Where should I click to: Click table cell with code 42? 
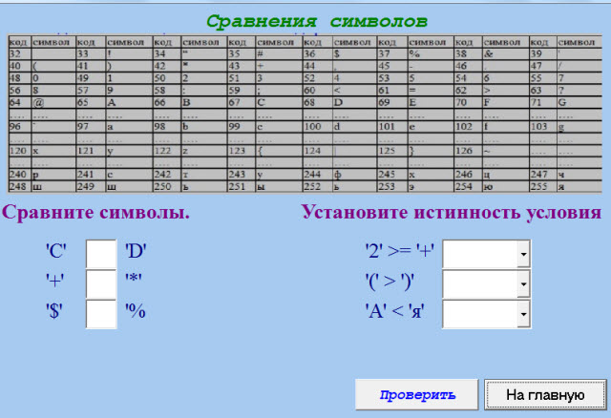167,66
